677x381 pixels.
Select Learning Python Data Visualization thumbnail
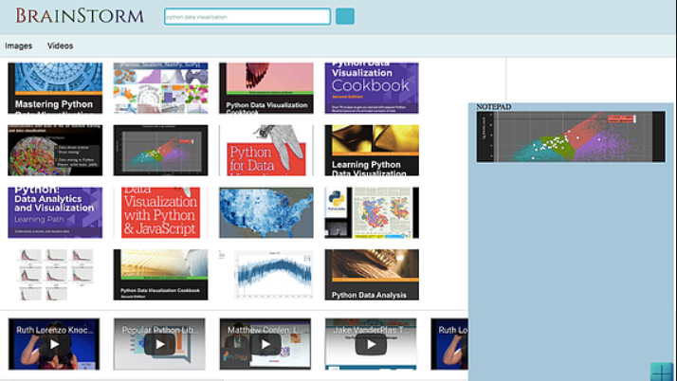(371, 150)
